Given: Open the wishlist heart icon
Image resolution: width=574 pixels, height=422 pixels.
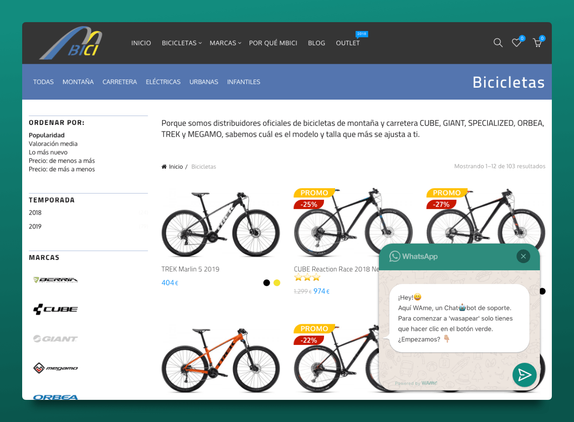Looking at the screenshot, I should coord(516,43).
